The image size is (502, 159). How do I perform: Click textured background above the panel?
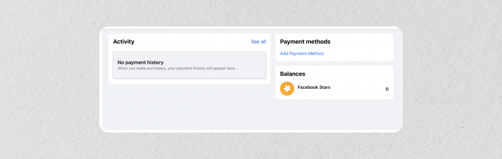[251, 13]
